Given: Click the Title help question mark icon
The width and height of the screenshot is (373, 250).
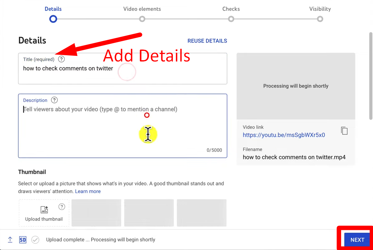Looking at the screenshot, I should point(61,59).
